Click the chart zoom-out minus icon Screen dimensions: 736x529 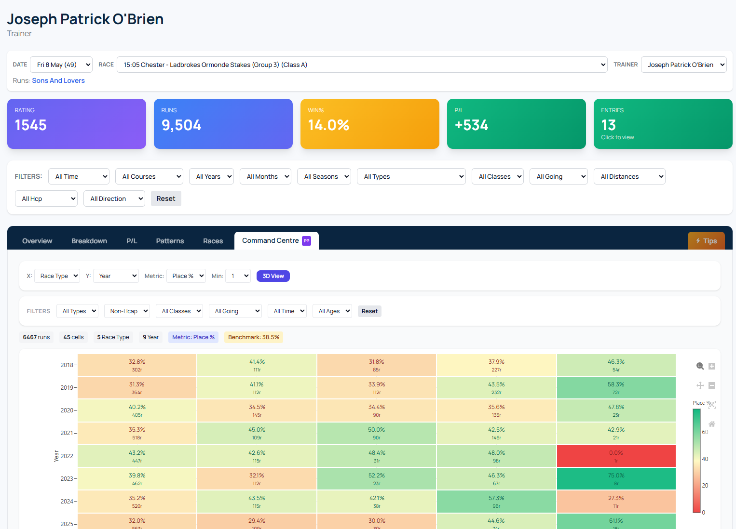(x=712, y=385)
